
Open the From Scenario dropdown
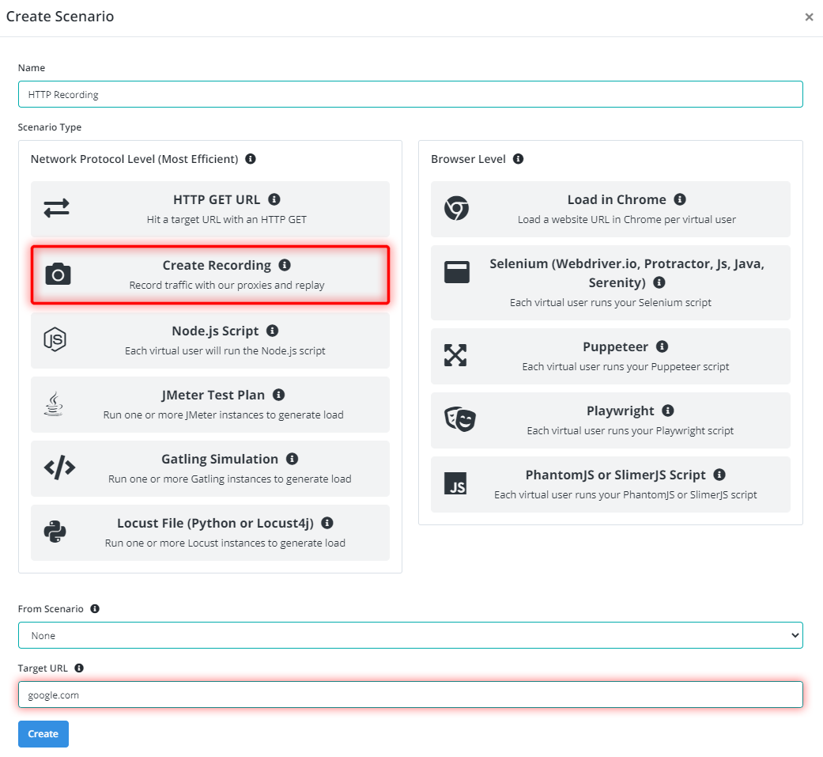coord(410,635)
